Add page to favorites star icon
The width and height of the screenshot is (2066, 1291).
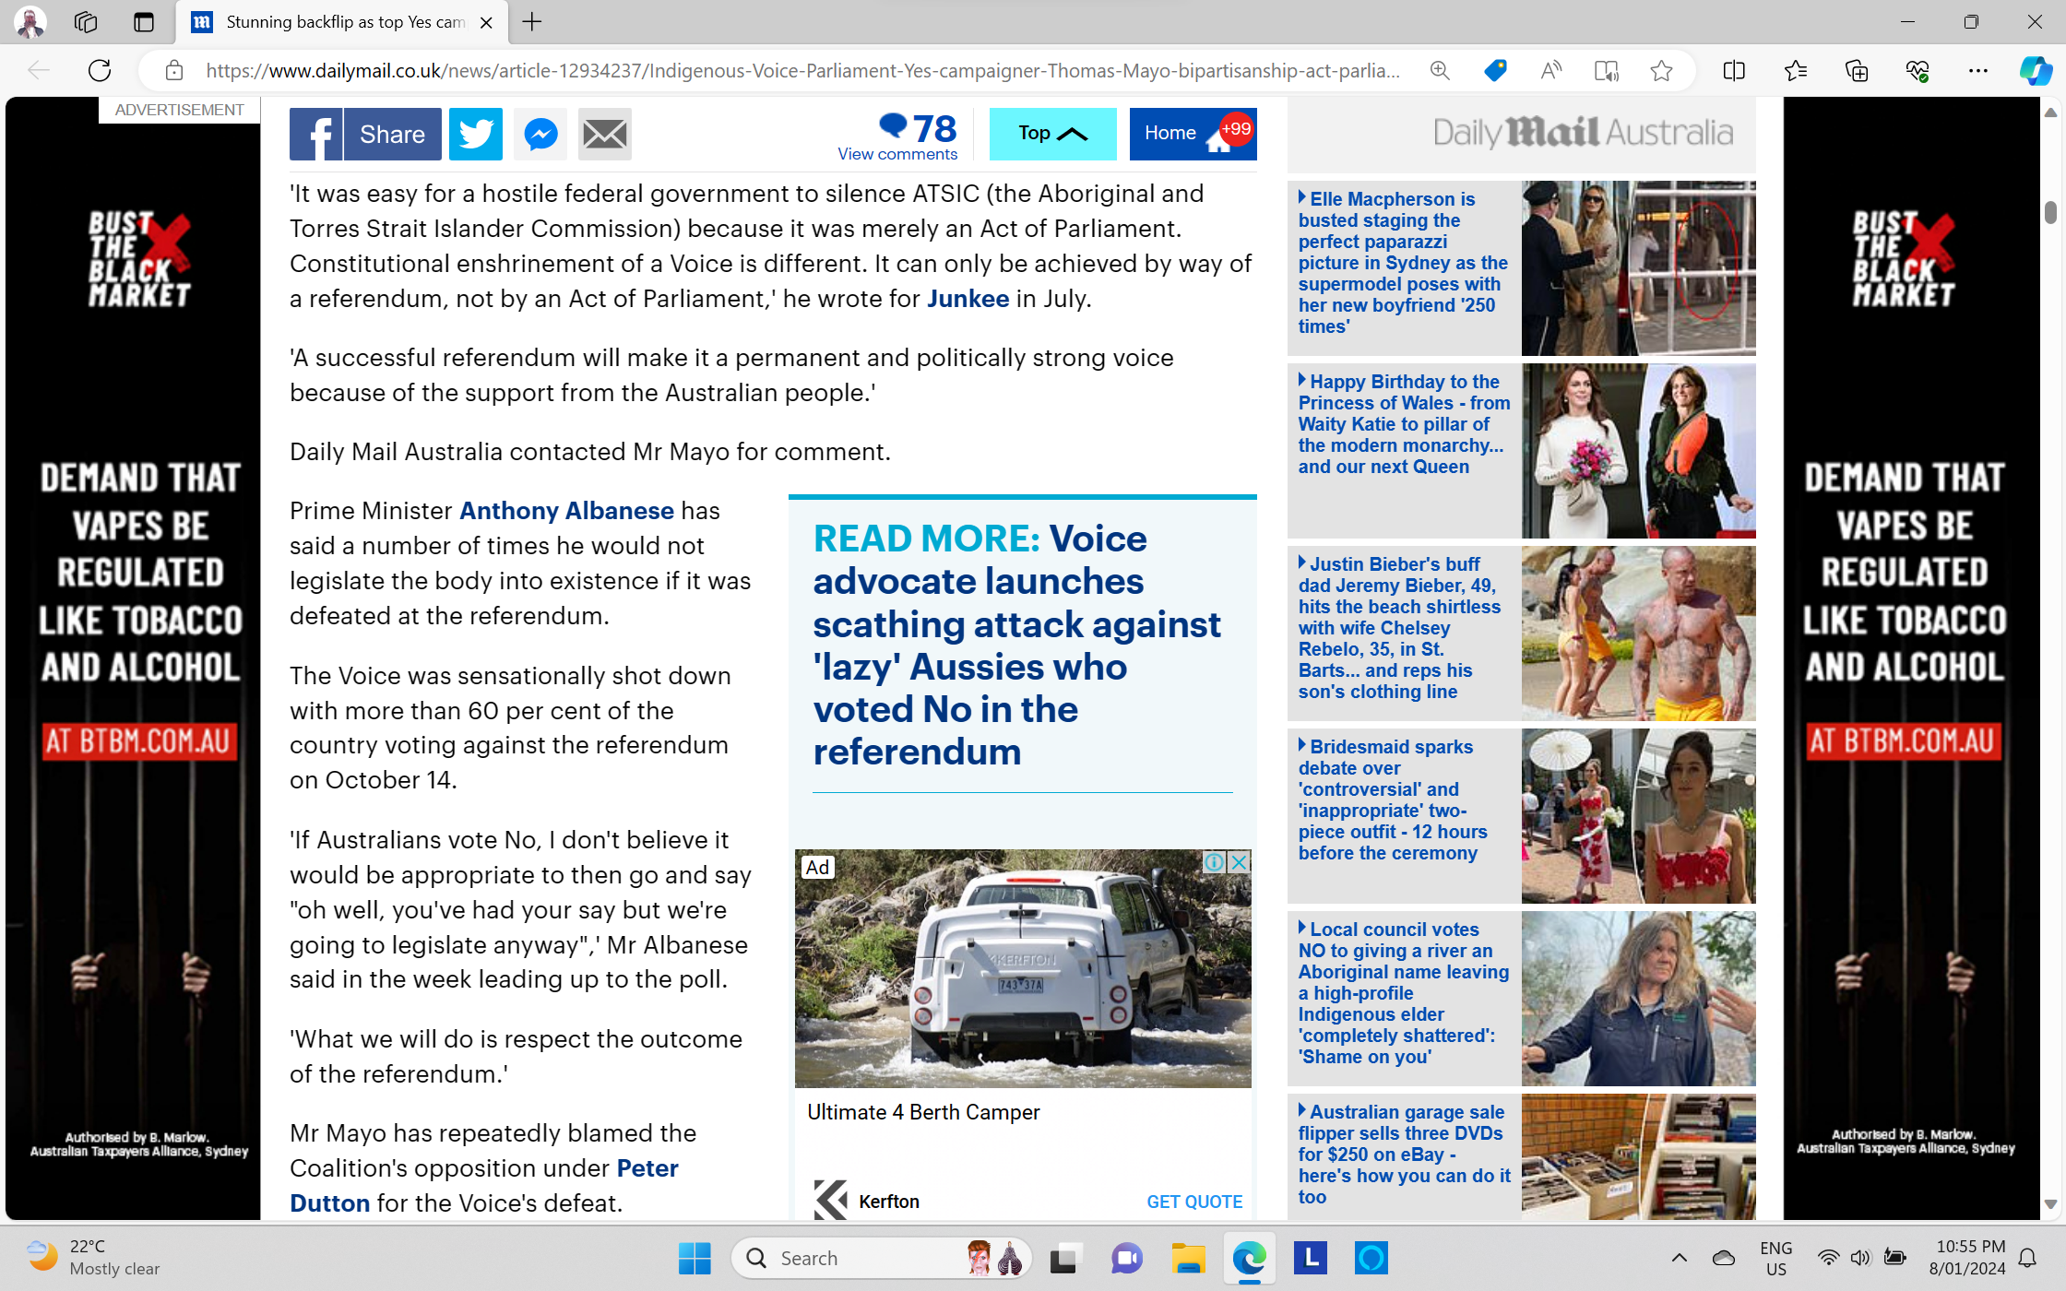point(1661,71)
